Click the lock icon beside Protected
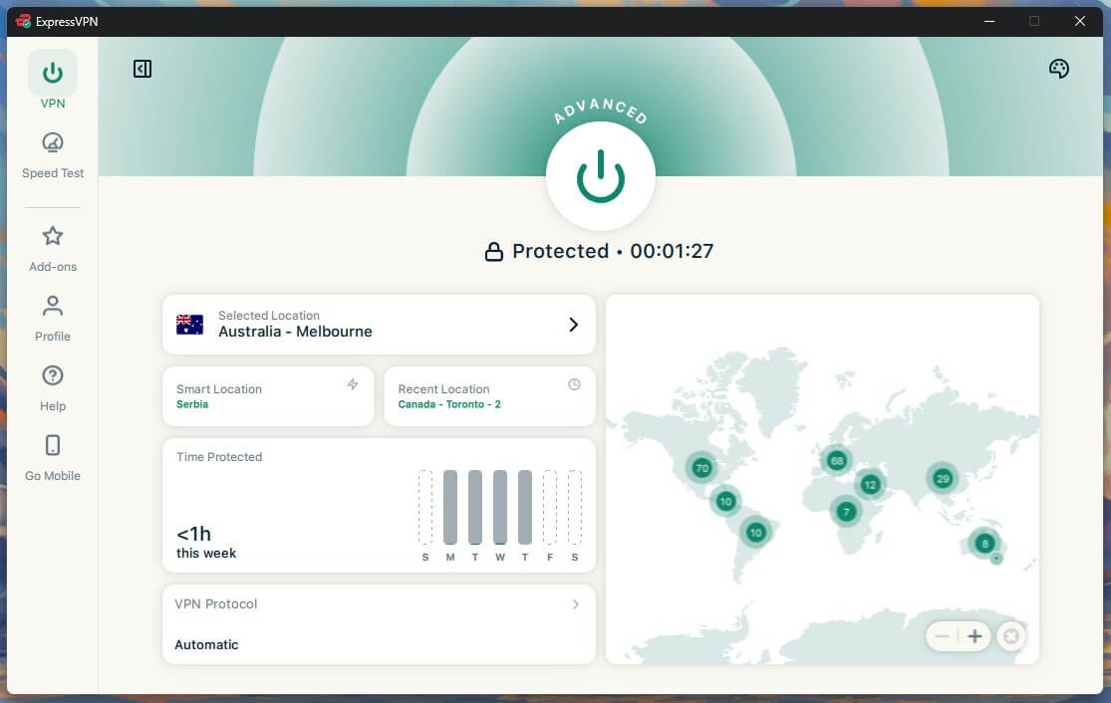This screenshot has width=1111, height=703. (x=494, y=251)
